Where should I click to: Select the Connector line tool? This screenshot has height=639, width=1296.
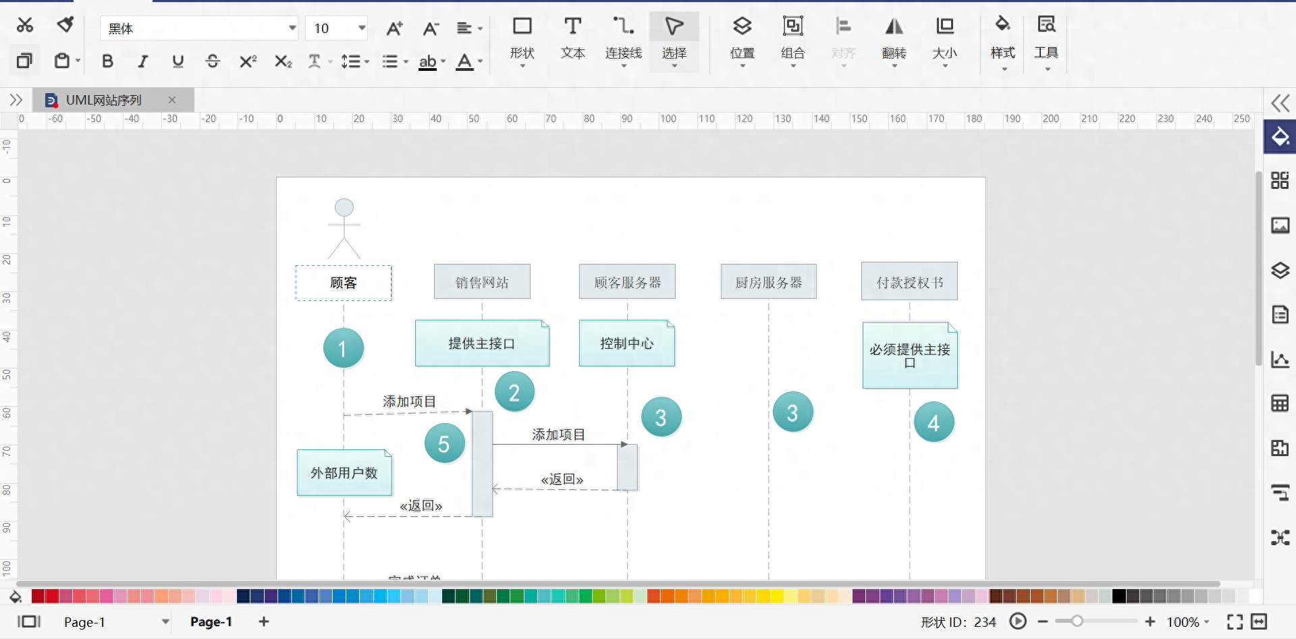(623, 38)
